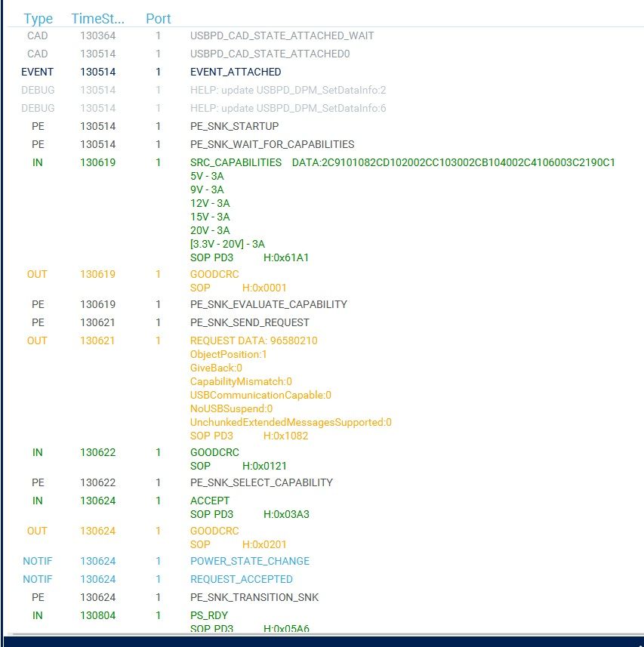The image size is (644, 647).
Task: Sort by the Type column header
Action: click(38, 19)
